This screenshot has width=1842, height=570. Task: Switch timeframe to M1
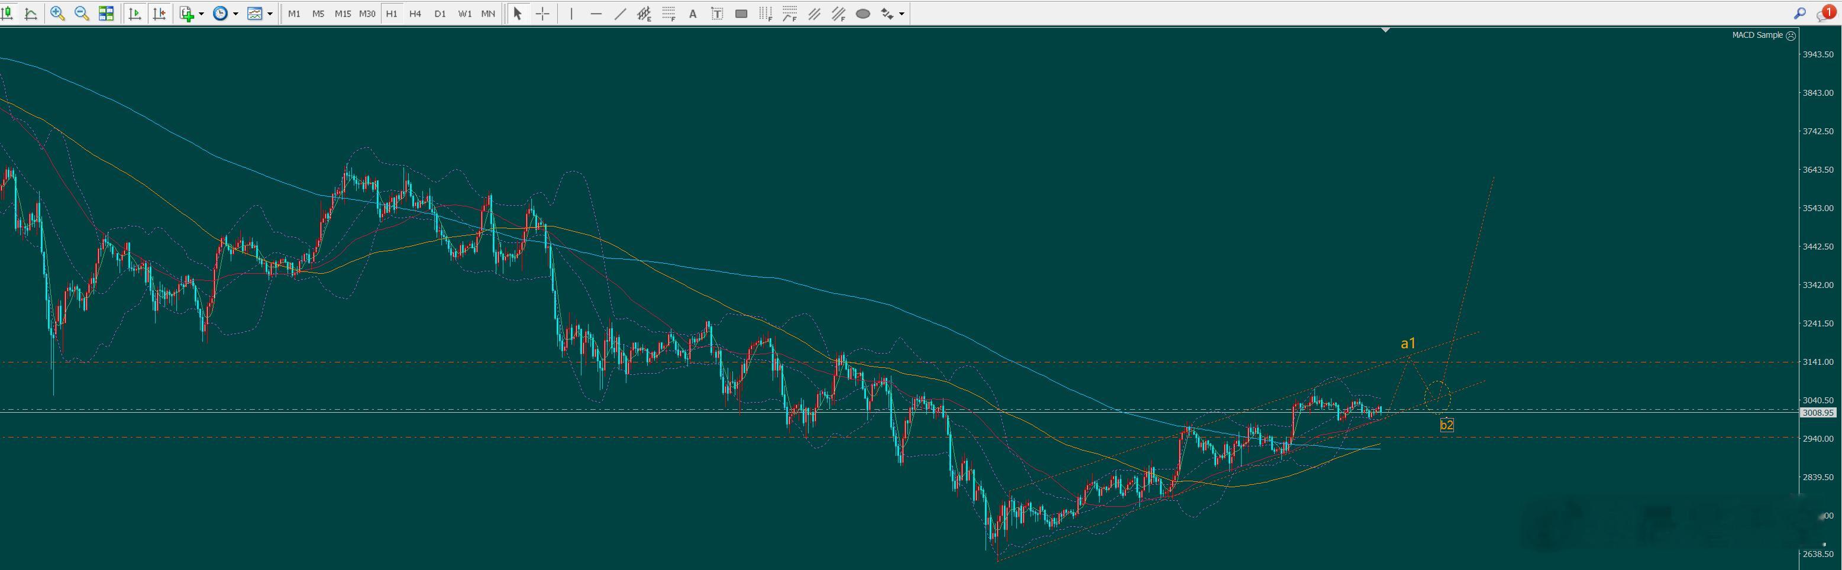click(294, 14)
